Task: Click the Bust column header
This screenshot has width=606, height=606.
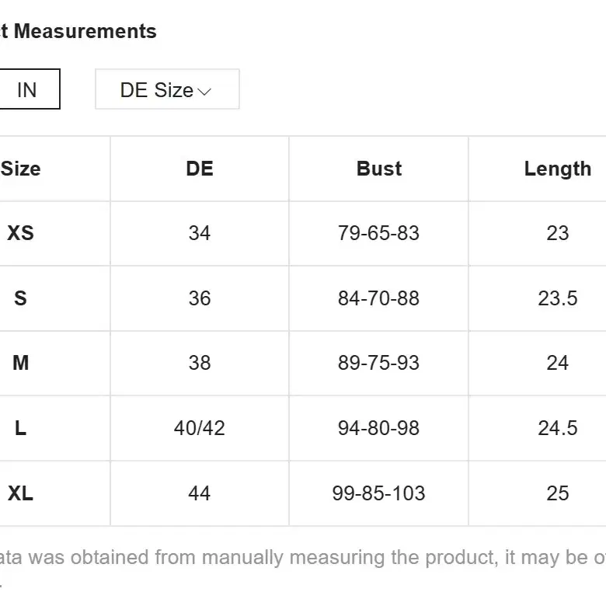Action: click(379, 169)
